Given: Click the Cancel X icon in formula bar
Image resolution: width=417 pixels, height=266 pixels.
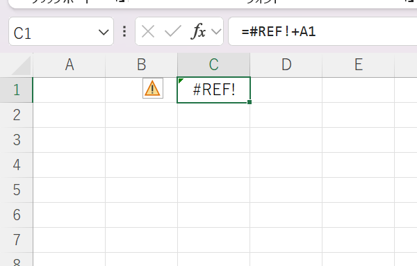Looking at the screenshot, I should [148, 32].
